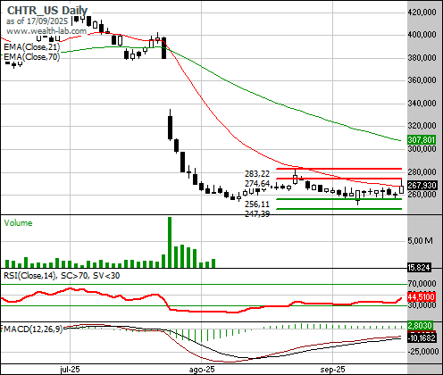Click the ago-25 date axis label
This screenshot has width=443, height=375.
202,370
